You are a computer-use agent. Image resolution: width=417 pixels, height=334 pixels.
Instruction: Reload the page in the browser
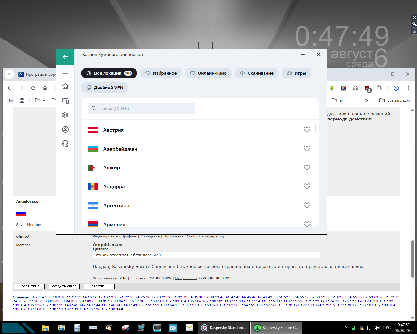click(x=33, y=88)
